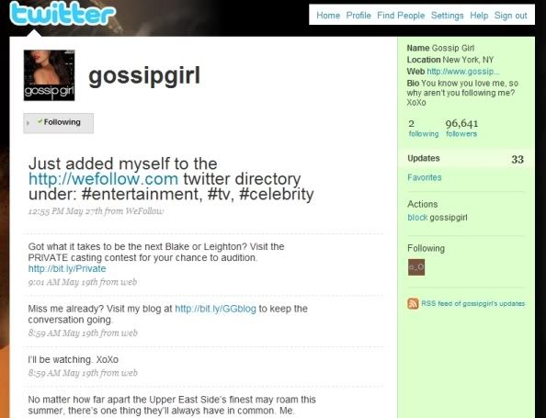
Task: Follow the bit.ly/Private casting link
Action: 67,268
